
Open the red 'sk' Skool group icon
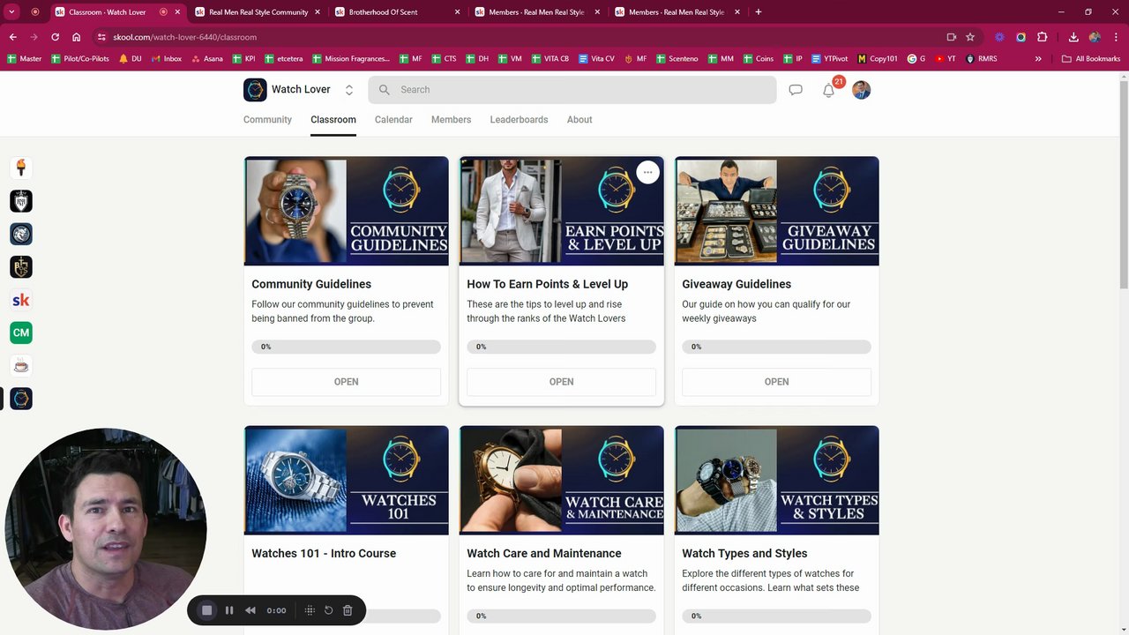click(x=21, y=300)
